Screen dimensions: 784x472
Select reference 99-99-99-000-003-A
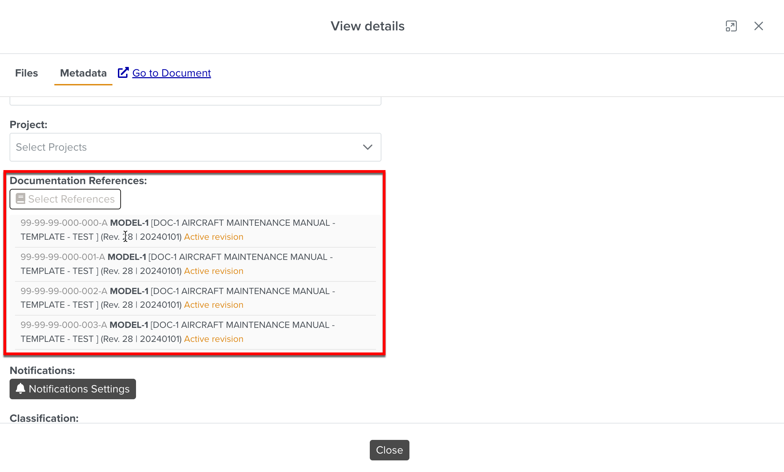[x=195, y=332]
